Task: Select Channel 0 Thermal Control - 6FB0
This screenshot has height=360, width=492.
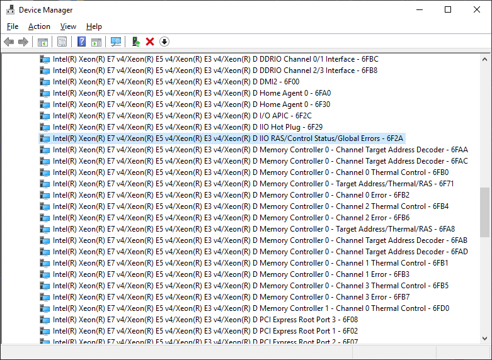Action: pyautogui.click(x=251, y=172)
